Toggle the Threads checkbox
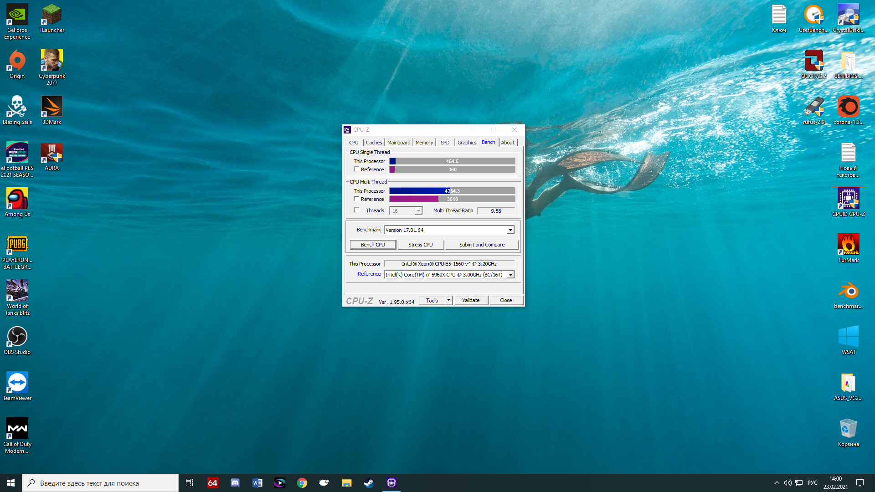Viewport: 875px width, 492px height. pos(356,210)
